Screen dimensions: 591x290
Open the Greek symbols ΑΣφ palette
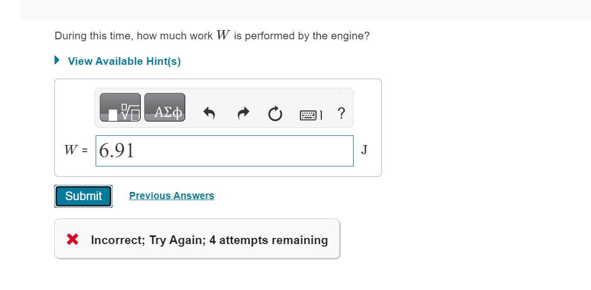pos(165,107)
